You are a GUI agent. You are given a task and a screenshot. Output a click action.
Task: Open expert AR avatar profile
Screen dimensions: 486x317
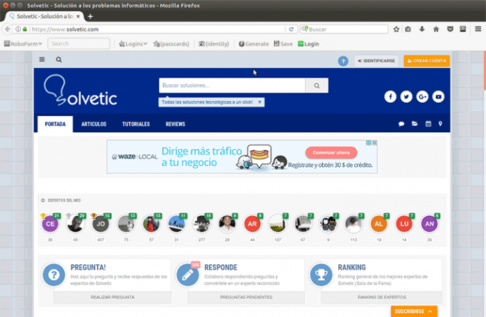252,224
